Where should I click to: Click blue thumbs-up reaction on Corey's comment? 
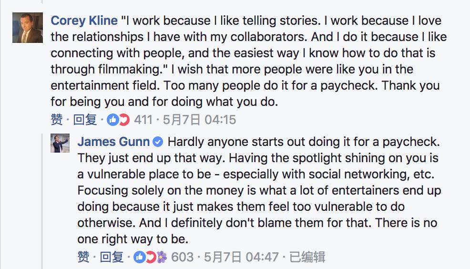pyautogui.click(x=113, y=119)
